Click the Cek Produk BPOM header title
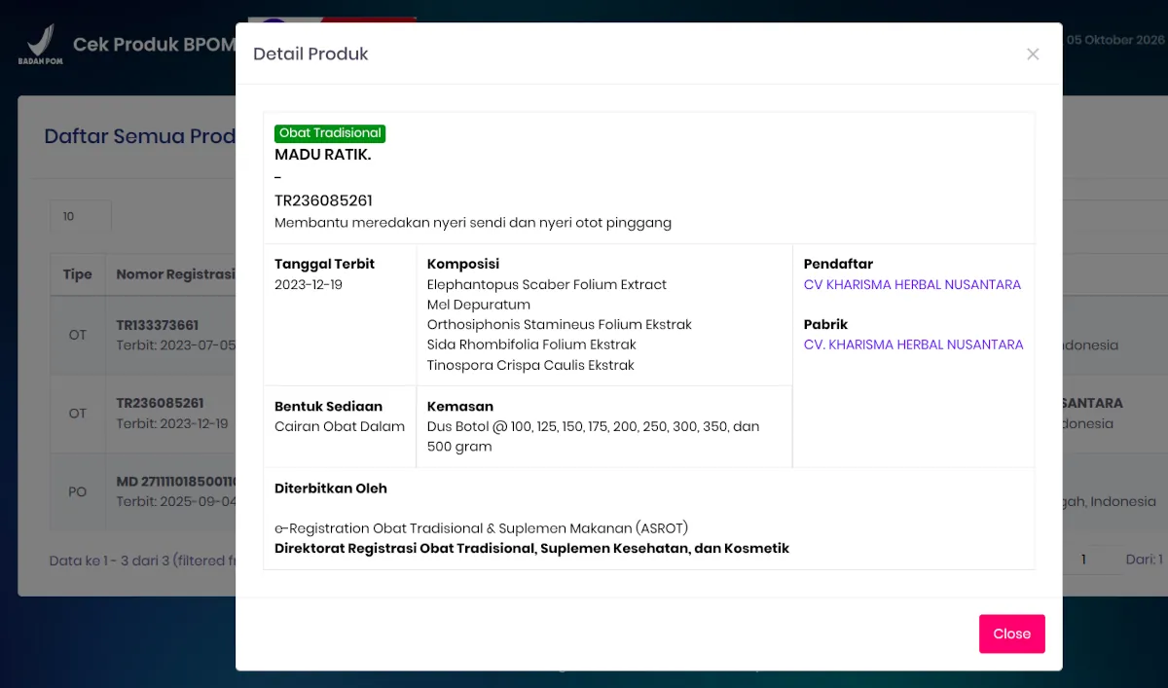Viewport: 1168px width, 688px height. point(154,45)
